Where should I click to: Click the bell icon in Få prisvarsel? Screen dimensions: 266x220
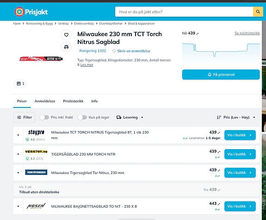pos(210,75)
